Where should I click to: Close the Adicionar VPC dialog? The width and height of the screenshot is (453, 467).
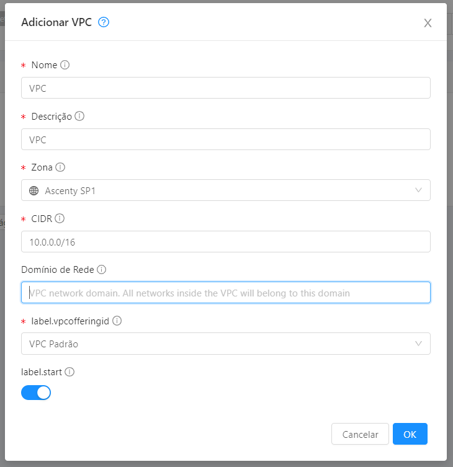[428, 23]
